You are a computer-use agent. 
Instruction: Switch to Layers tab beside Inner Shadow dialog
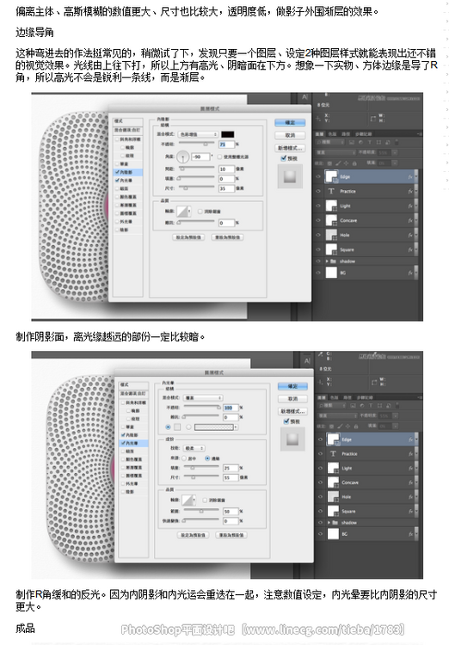(x=320, y=133)
